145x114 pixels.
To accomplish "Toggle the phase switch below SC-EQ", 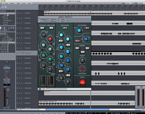I will click(x=82, y=52).
